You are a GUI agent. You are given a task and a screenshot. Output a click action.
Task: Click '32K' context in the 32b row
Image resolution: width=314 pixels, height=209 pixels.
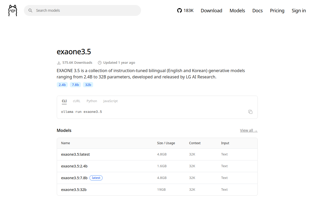pos(192,190)
